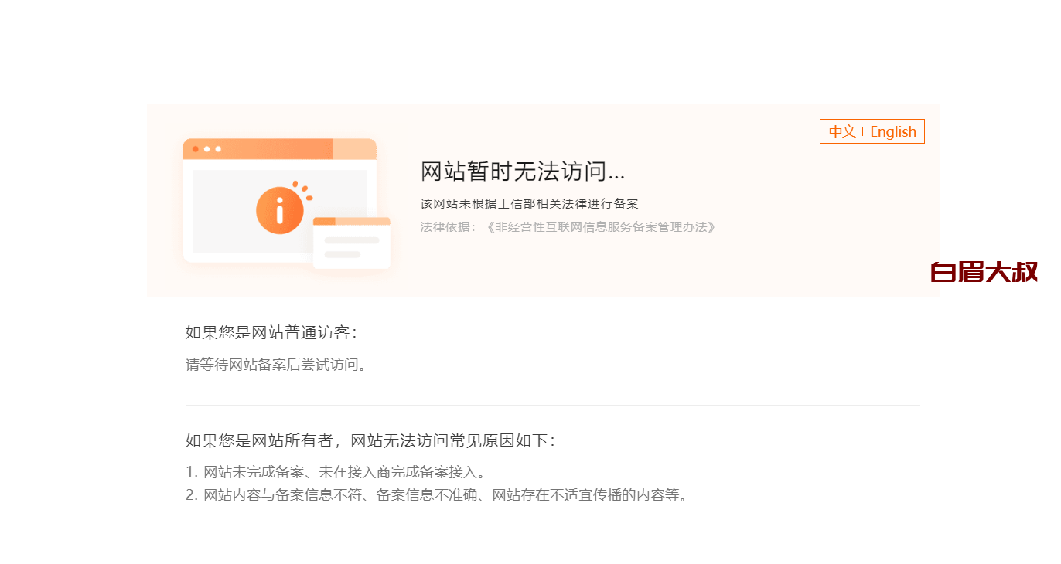Click the horizontal divider between the two sections

point(553,405)
